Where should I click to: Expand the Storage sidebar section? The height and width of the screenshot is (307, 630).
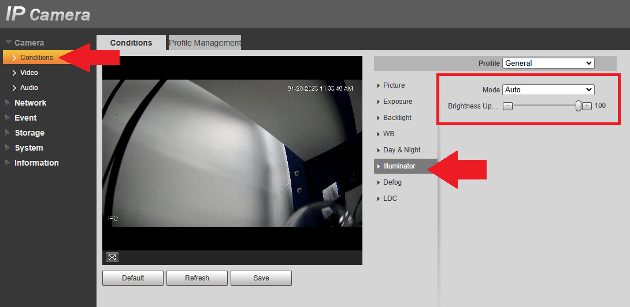pyautogui.click(x=29, y=133)
